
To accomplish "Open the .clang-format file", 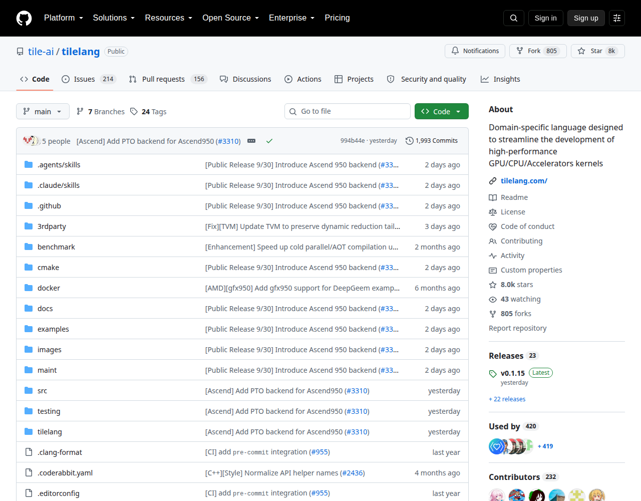I will tap(60, 452).
